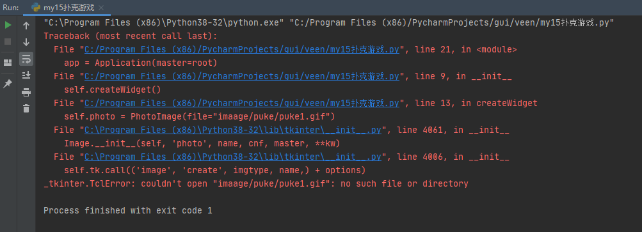Close the my15扑克游戏 run tab
The image size is (642, 232).
pyautogui.click(x=101, y=8)
